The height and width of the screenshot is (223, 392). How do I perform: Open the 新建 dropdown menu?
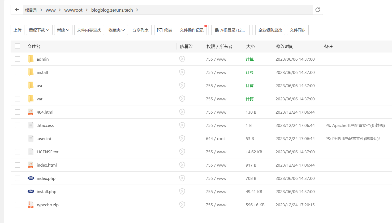click(x=63, y=30)
